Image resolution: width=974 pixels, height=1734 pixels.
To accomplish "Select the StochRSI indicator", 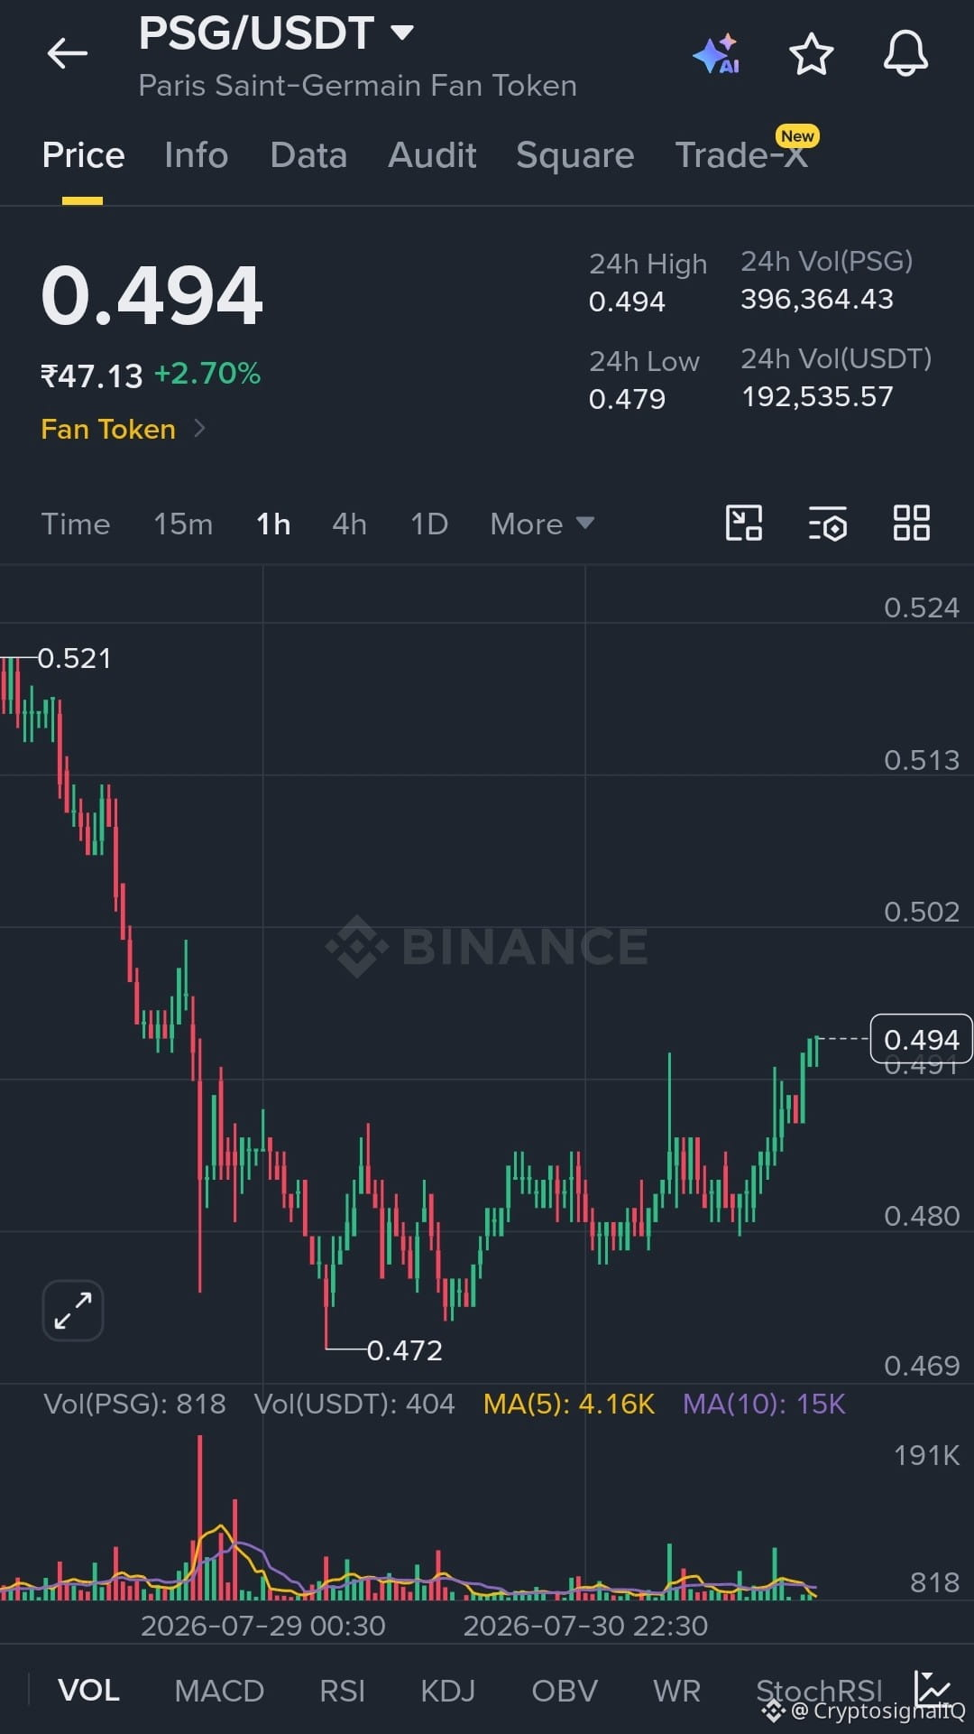I will pyautogui.click(x=819, y=1690).
